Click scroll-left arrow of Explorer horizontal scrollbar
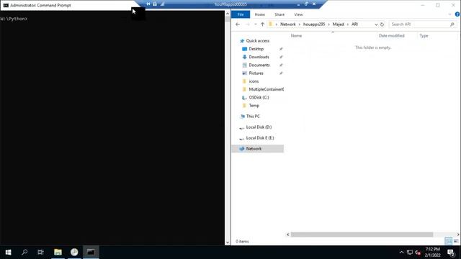The width and height of the screenshot is (461, 259). (x=288, y=235)
